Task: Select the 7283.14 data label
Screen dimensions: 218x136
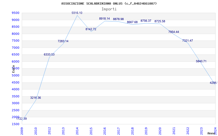Action: (63, 41)
